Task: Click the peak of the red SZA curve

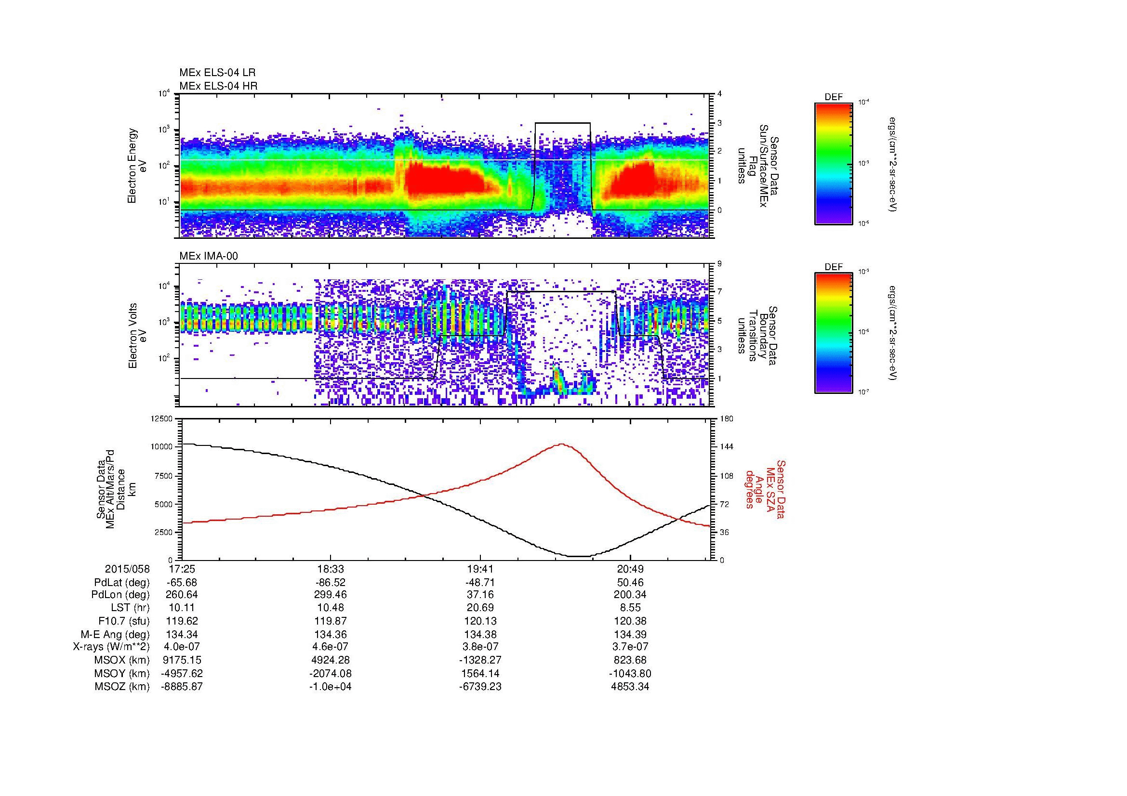Action: click(561, 444)
